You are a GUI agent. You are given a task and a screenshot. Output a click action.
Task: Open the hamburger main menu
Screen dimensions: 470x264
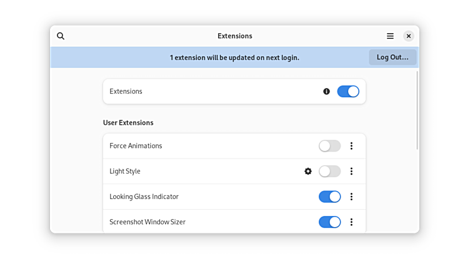[x=390, y=36]
